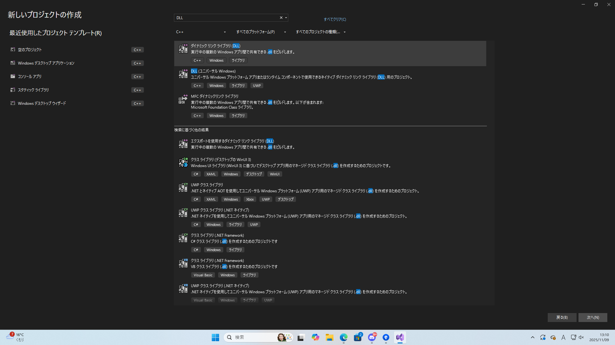
Task: Clear the DLL search text with the X
Action: pos(281,18)
